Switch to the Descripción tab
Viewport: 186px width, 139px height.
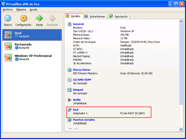[x=119, y=16]
